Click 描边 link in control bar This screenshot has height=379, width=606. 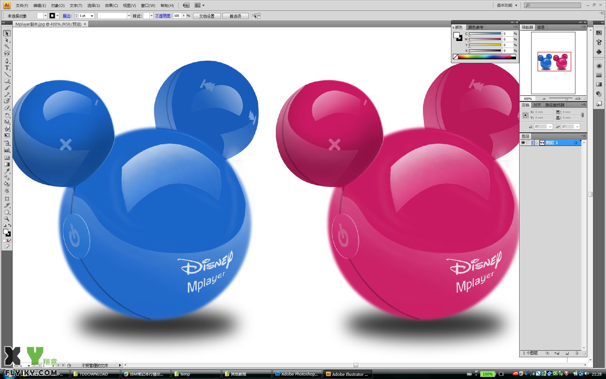pyautogui.click(x=67, y=16)
